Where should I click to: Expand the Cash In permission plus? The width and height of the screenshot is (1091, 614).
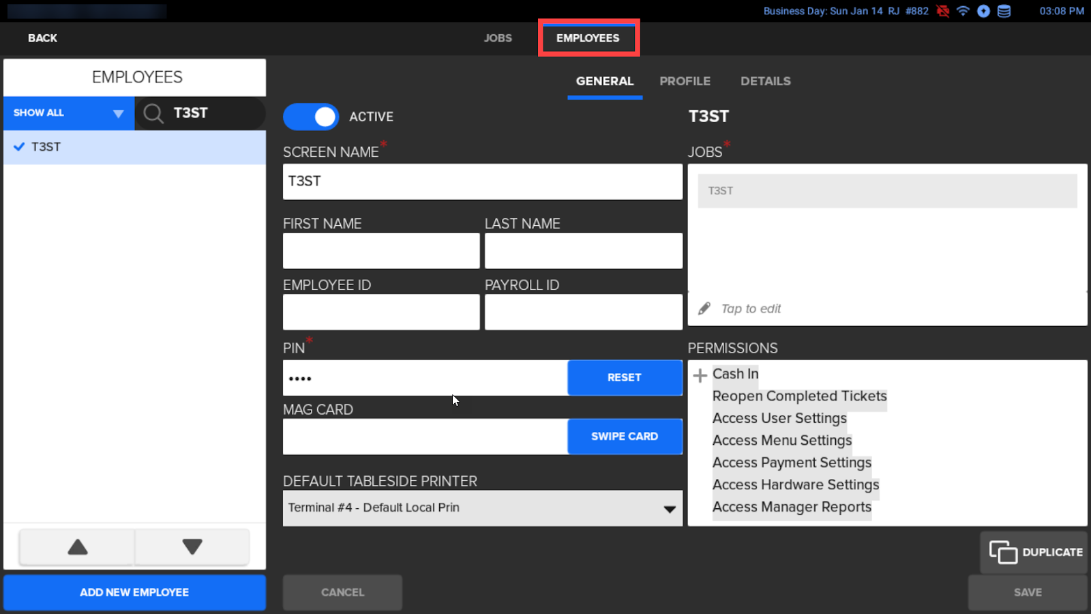700,375
